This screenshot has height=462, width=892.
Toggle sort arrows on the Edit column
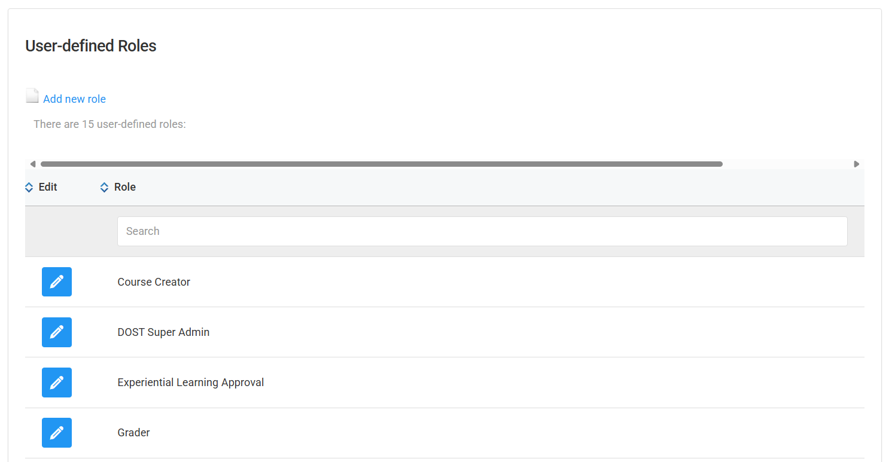(x=29, y=188)
